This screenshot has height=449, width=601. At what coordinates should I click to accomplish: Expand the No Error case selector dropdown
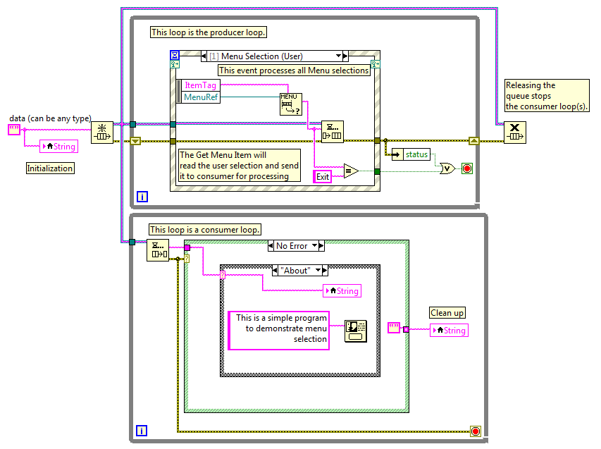315,245
